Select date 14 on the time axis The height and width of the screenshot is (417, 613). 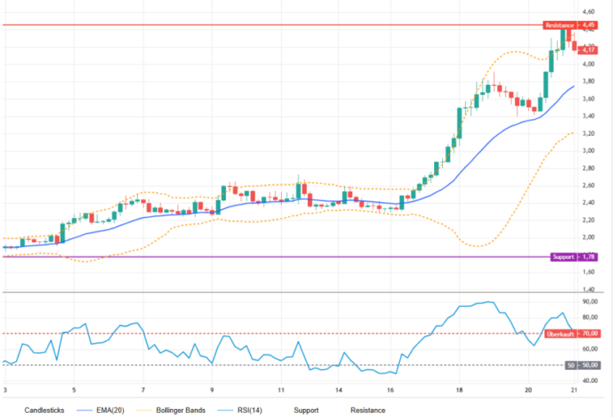(338, 390)
